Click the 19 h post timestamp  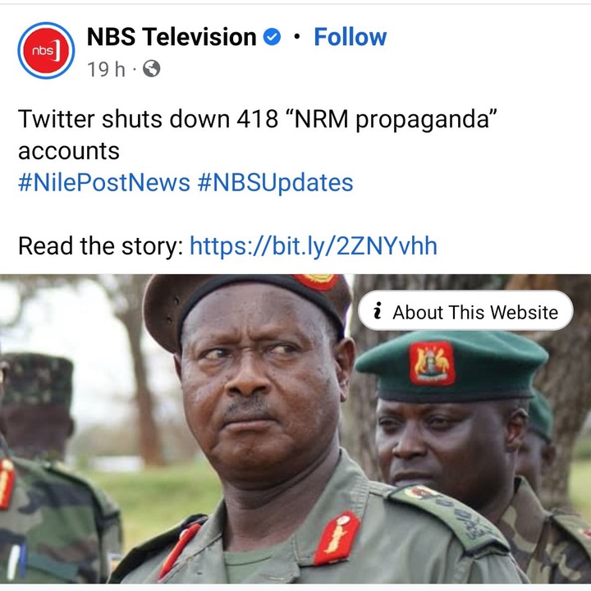coord(106,69)
